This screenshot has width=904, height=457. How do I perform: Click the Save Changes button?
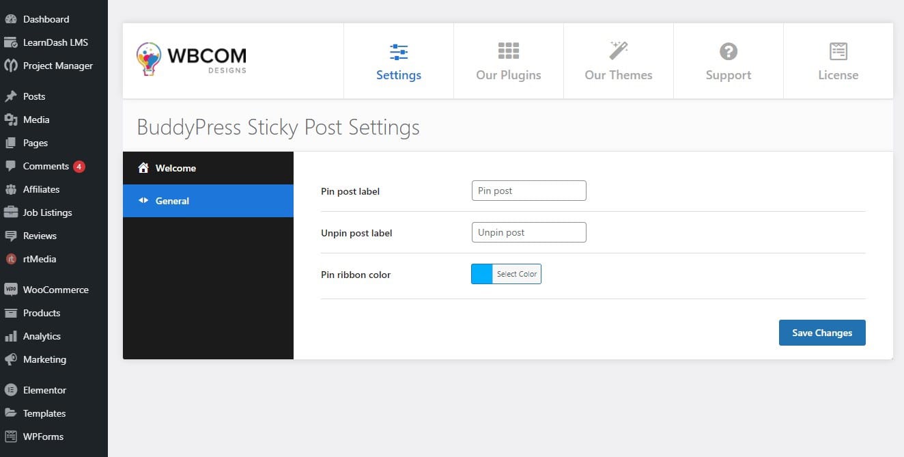[822, 333]
